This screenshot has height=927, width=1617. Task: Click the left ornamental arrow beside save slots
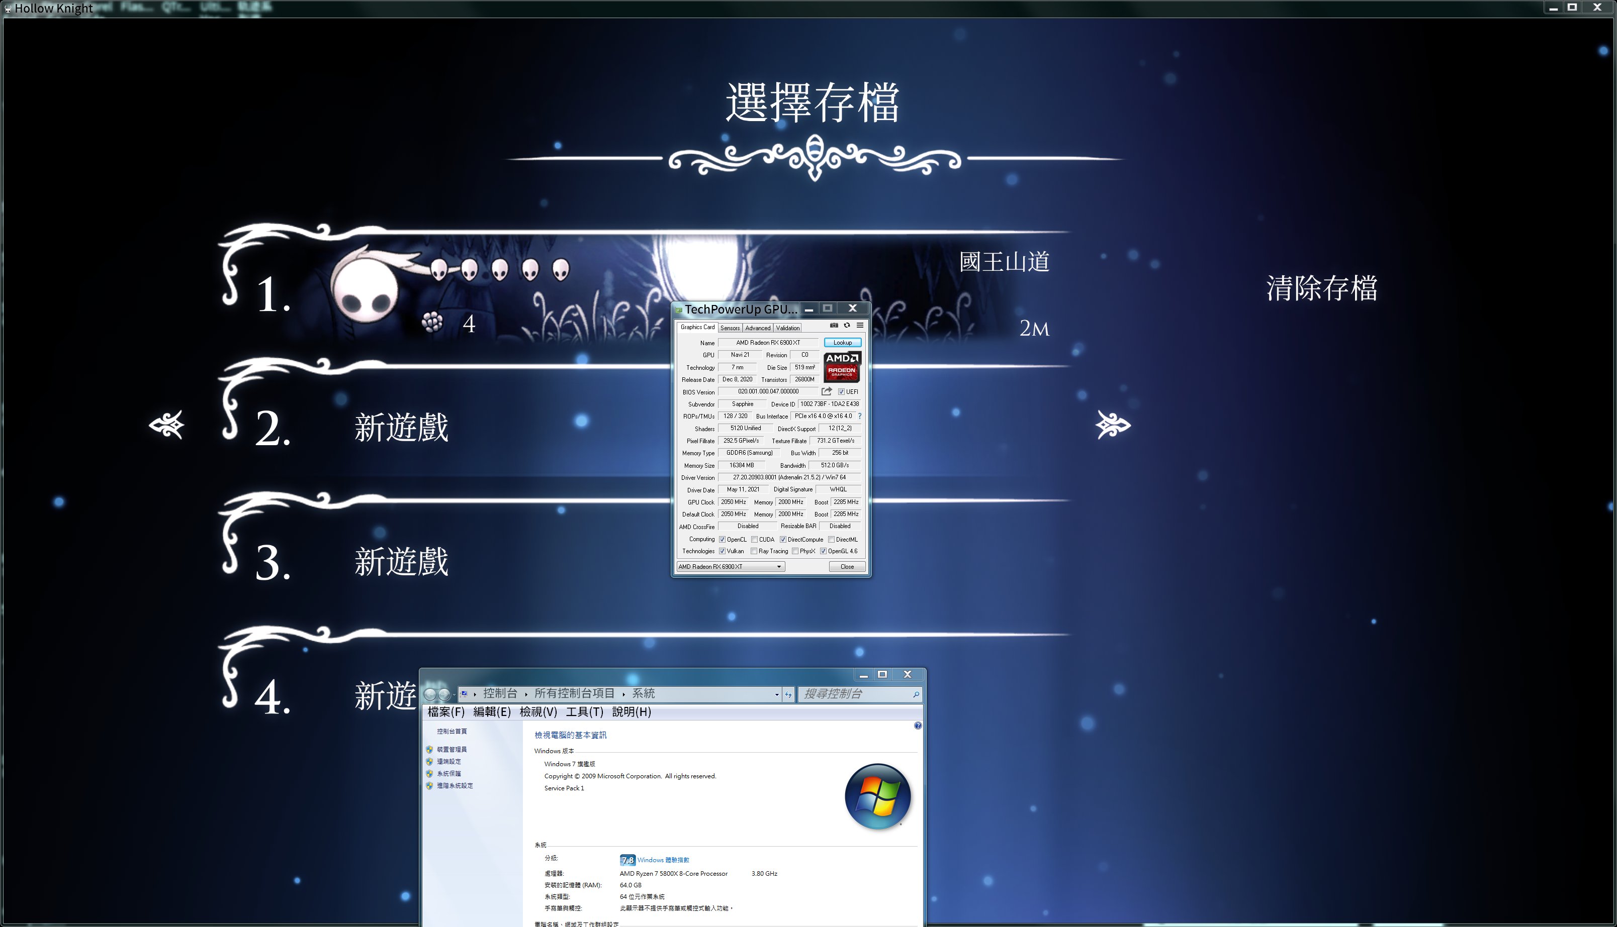(x=166, y=425)
